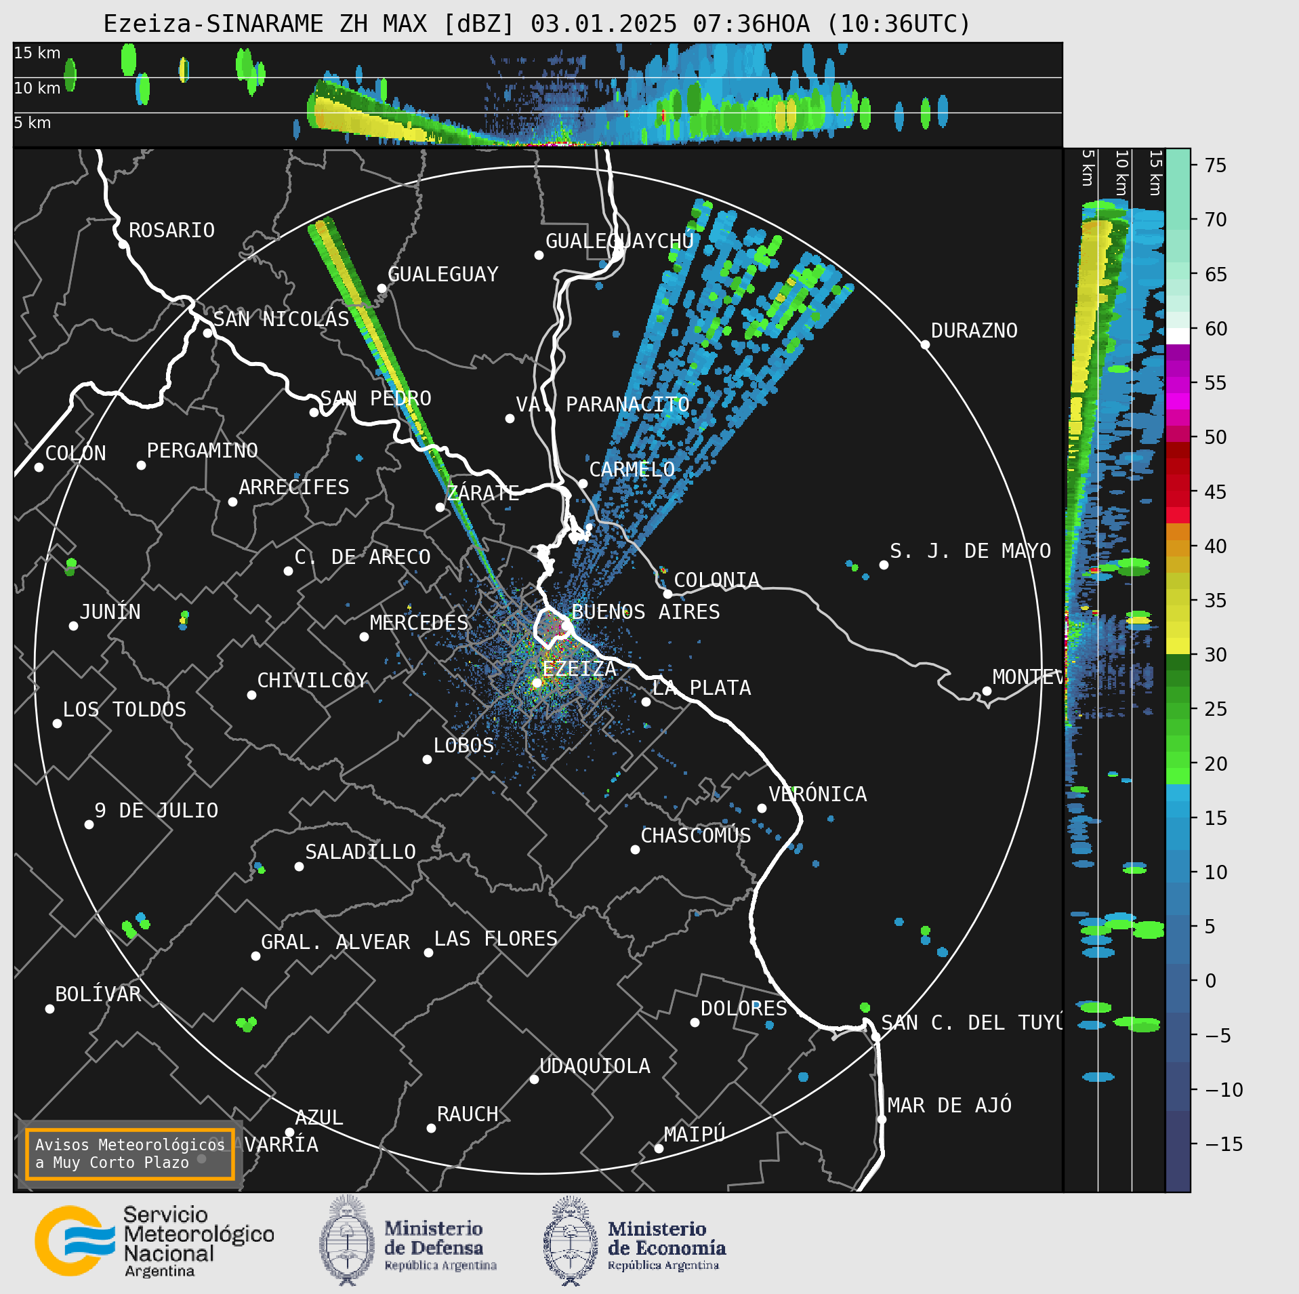This screenshot has width=1299, height=1294.
Task: Click the Ministerio de Economía emblem
Action: click(571, 1240)
